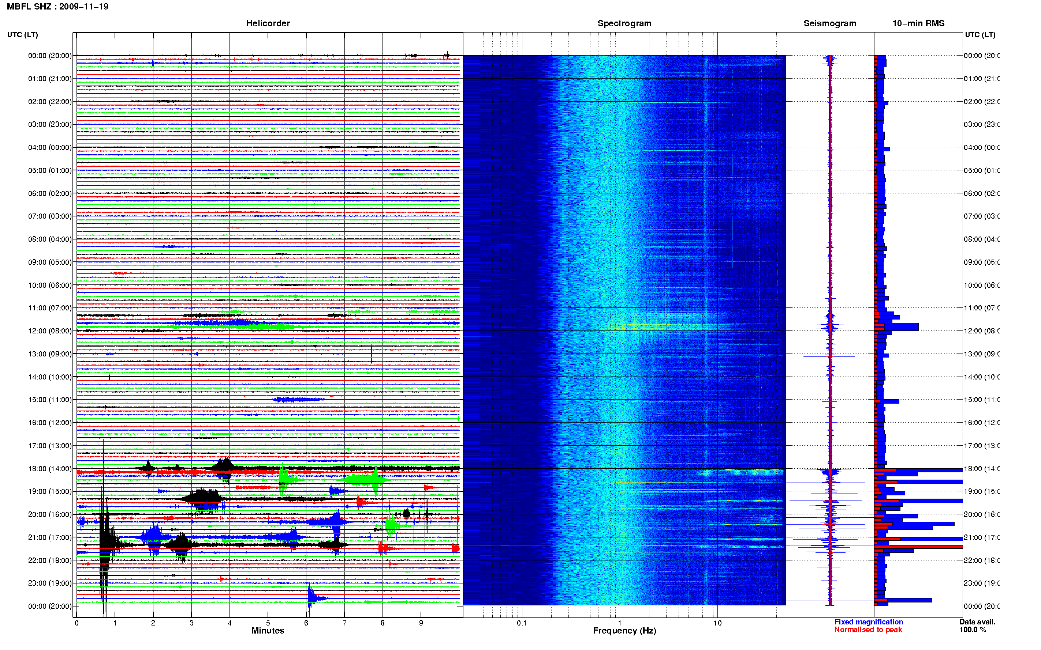Click left time label 06:00 (02:00)
The image size is (1041, 650).
pyautogui.click(x=50, y=193)
